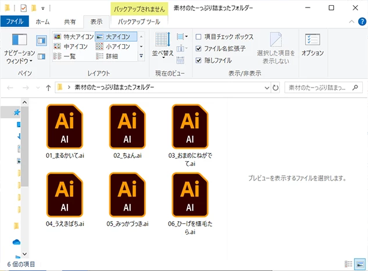
Task: Open address bar history dropdown chevron
Action: pos(267,88)
